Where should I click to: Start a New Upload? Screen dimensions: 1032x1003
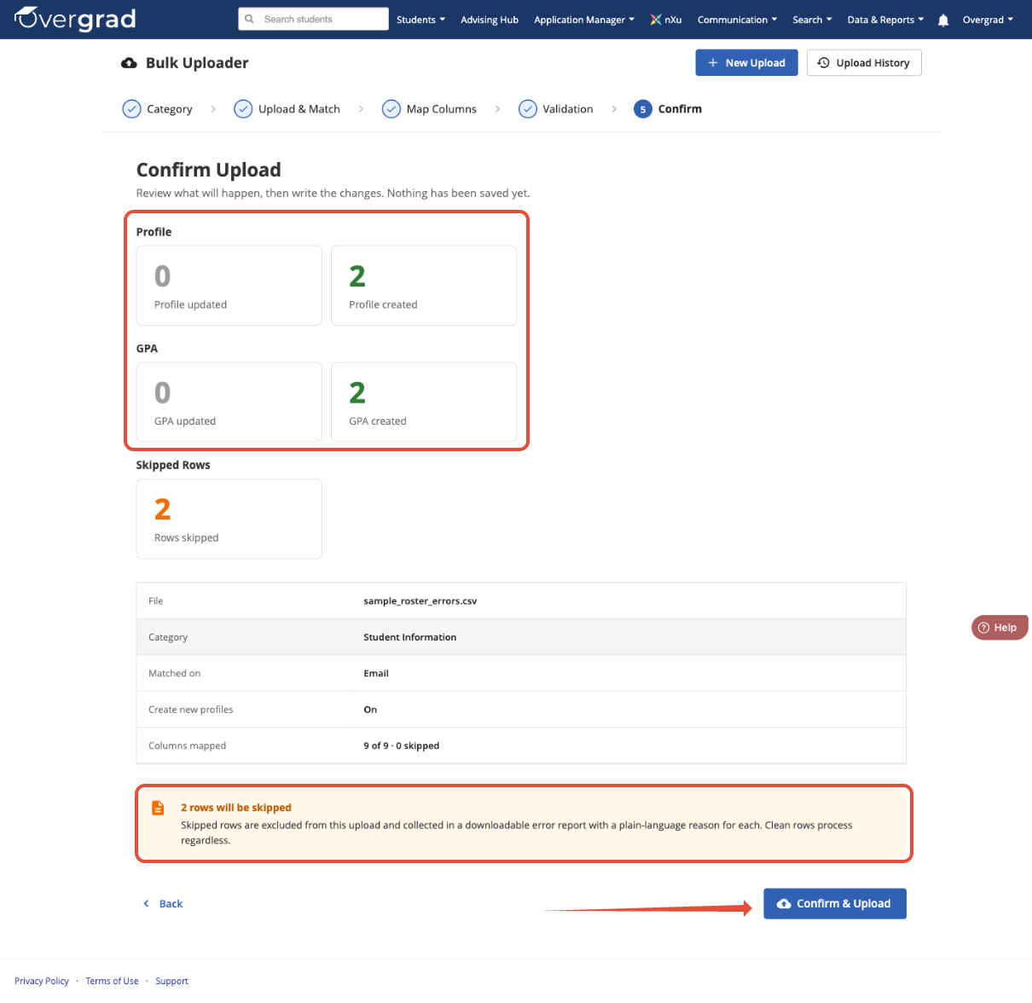[746, 62]
